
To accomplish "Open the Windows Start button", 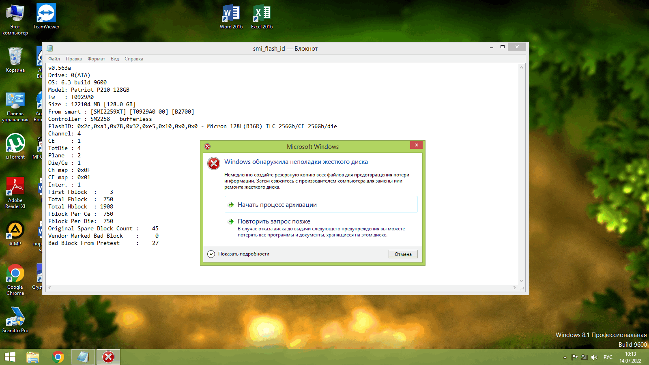I will 10,357.
